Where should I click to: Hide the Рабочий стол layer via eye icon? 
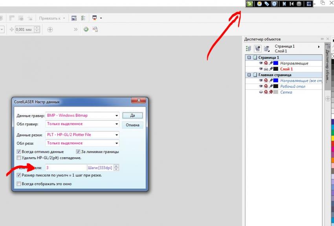click(261, 86)
